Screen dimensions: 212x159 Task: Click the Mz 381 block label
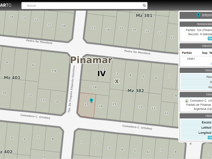point(144,16)
